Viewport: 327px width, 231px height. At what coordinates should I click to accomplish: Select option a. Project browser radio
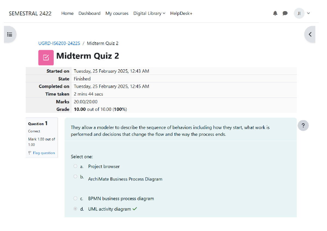click(x=75, y=166)
